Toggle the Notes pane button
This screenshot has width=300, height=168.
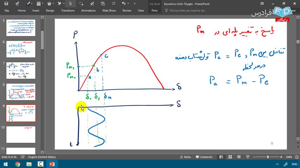(186, 157)
